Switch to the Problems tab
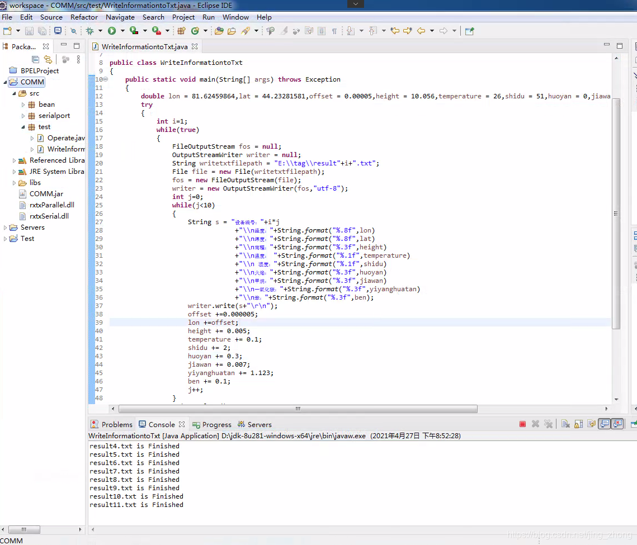The height and width of the screenshot is (545, 637). pyautogui.click(x=112, y=424)
